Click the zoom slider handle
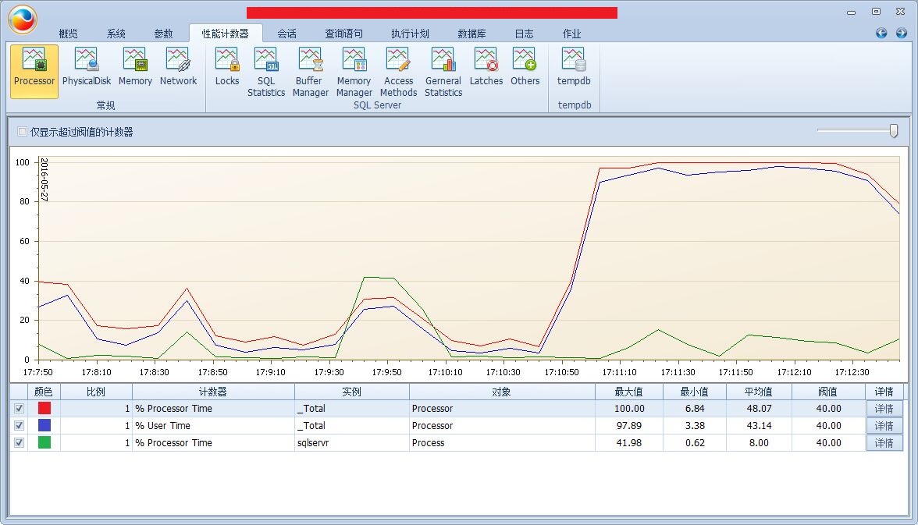This screenshot has width=918, height=525. (x=894, y=130)
